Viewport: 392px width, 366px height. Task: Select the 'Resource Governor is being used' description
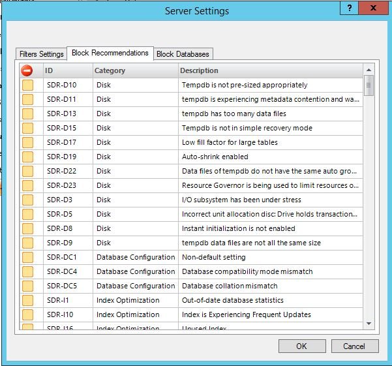pos(270,185)
